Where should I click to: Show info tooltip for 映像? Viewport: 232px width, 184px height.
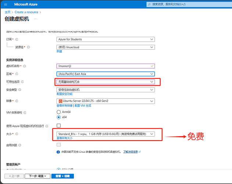tap(17, 101)
